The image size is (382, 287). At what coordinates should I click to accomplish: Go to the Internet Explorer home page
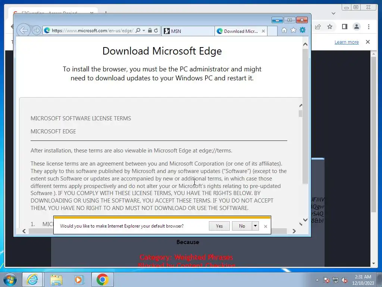[284, 30]
